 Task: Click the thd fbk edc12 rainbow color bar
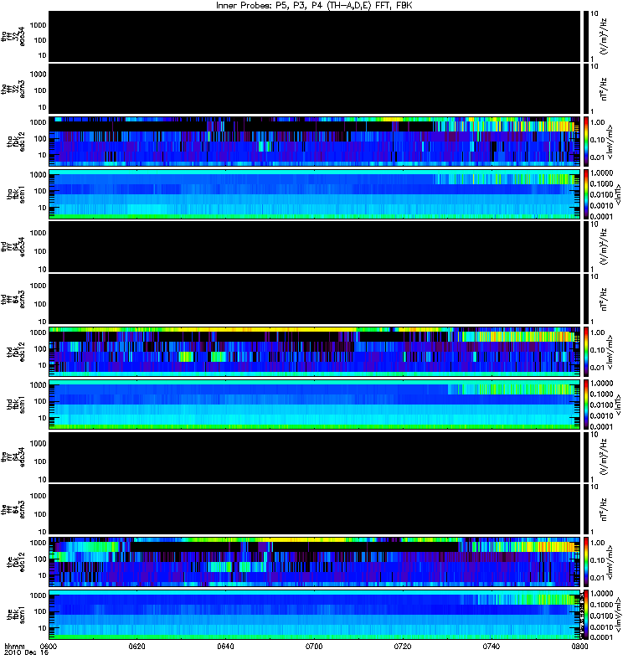click(586, 352)
